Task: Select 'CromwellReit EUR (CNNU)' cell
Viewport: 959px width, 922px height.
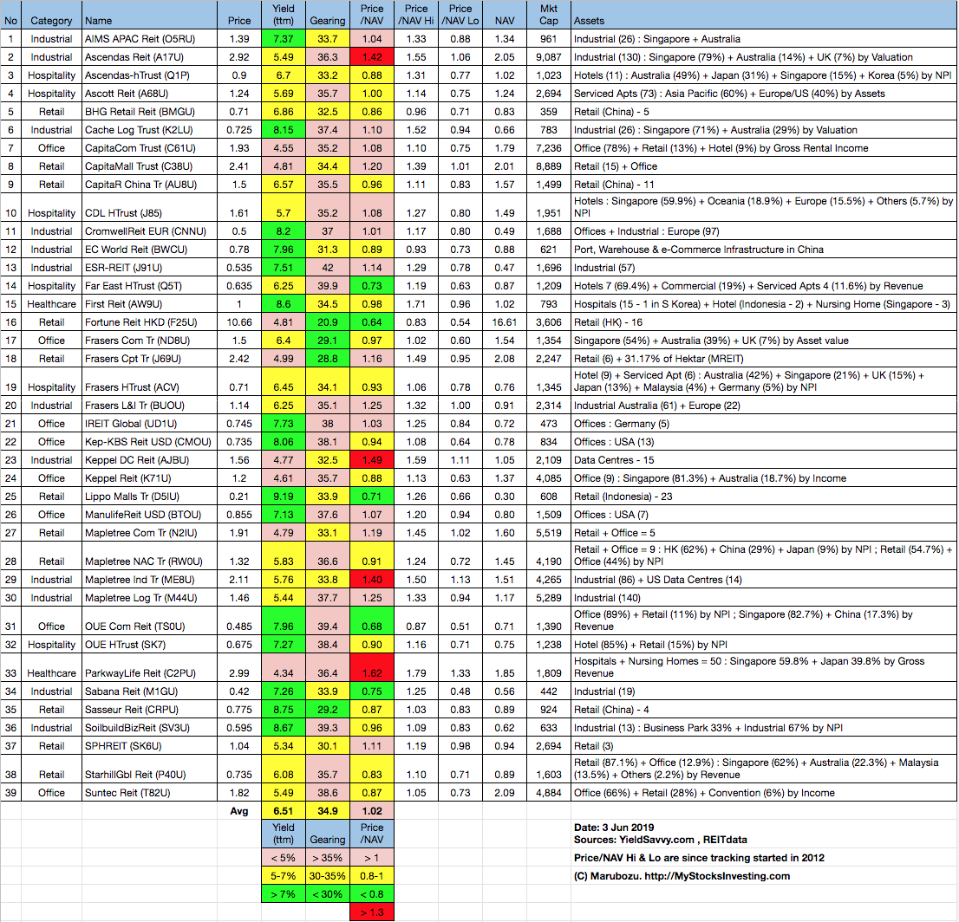Action: 149,231
